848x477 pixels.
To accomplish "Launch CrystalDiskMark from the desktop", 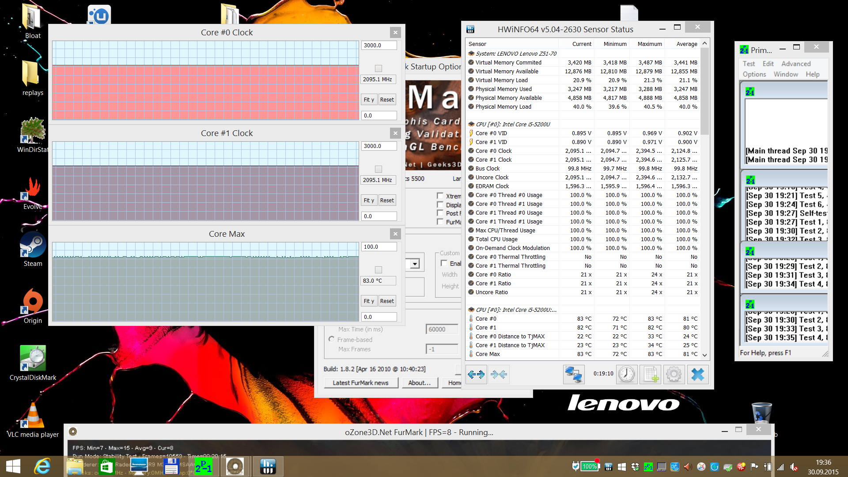I will pos(33,363).
